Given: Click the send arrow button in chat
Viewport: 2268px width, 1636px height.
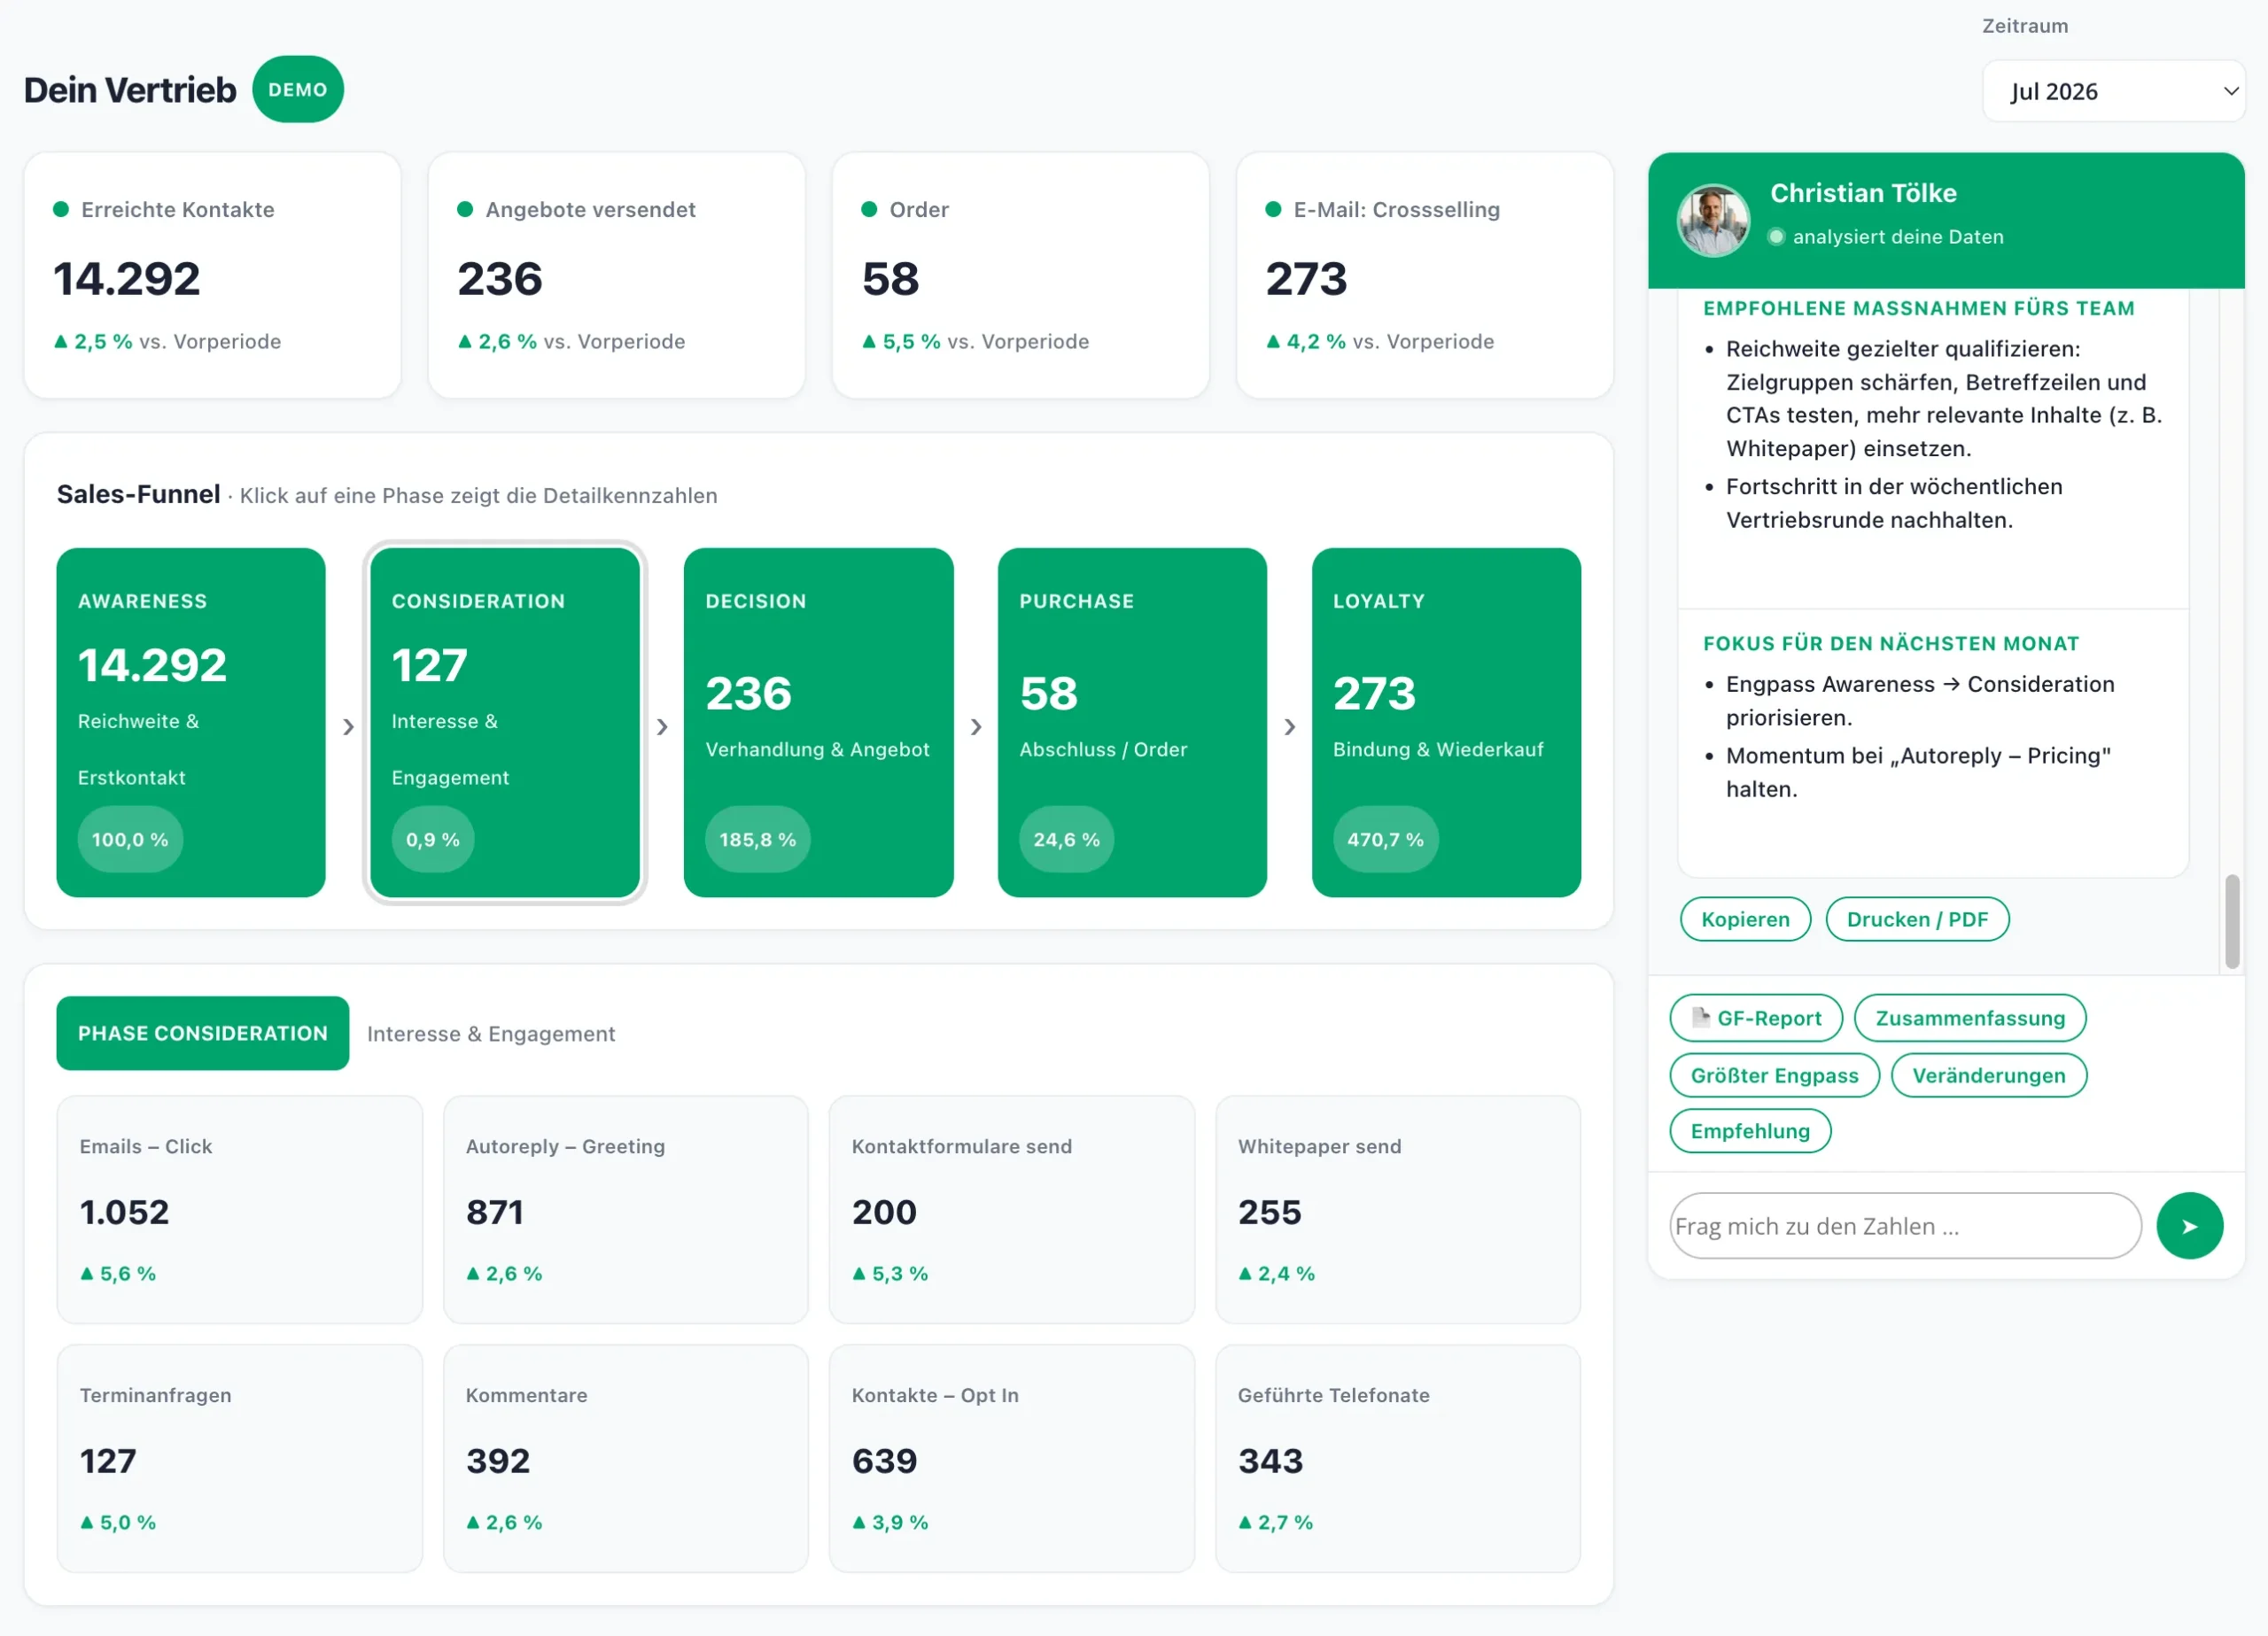Looking at the screenshot, I should 2189,1225.
